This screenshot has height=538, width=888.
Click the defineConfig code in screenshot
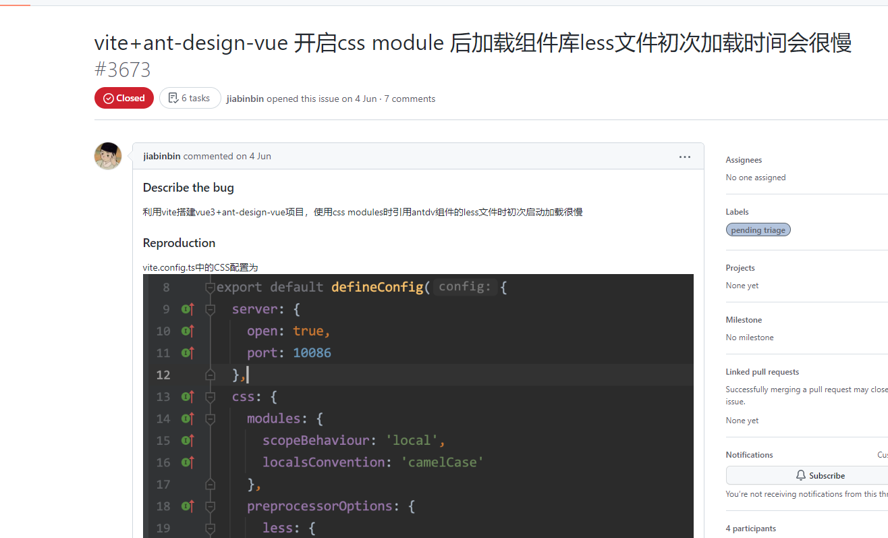coord(377,287)
